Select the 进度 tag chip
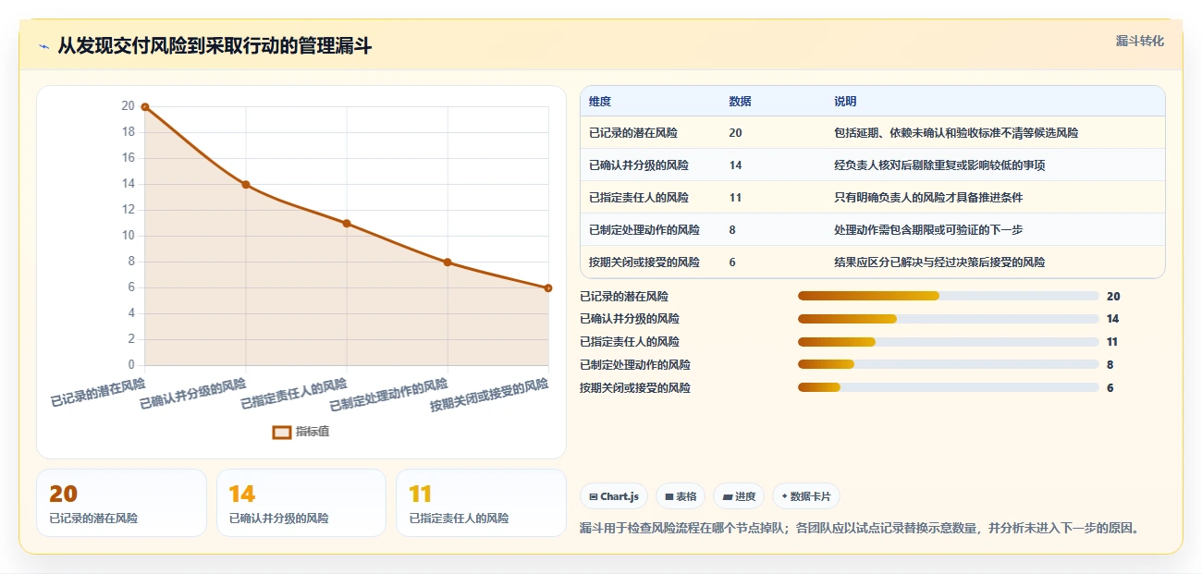The image size is (1202, 574). coord(739,496)
